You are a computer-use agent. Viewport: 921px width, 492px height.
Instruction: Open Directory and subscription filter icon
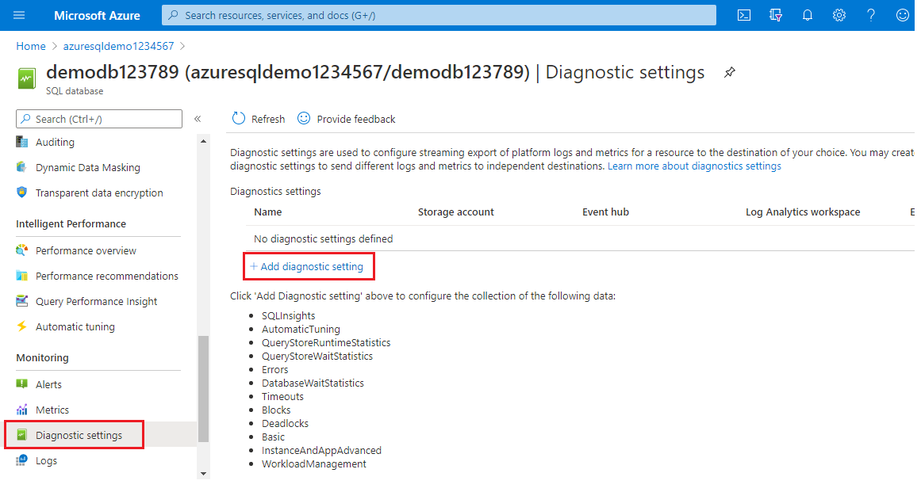coord(775,15)
